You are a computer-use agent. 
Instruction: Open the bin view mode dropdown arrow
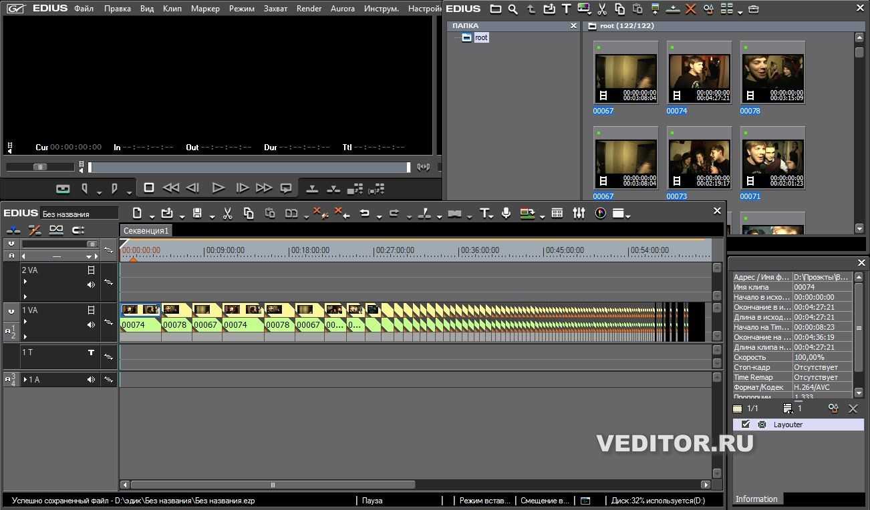click(x=740, y=12)
